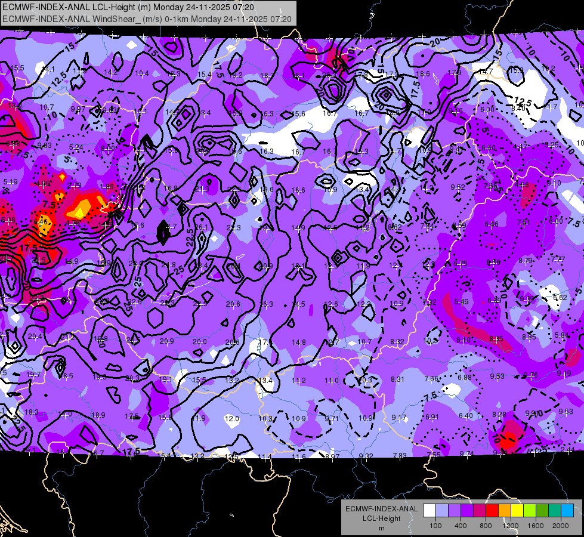The image size is (584, 537).
Task: Click the grid value 9.32
Action: pos(366,456)
